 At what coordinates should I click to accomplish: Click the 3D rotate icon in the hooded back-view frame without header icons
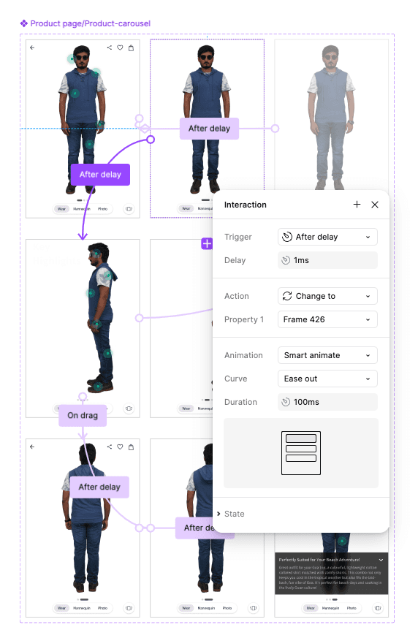[x=253, y=608]
